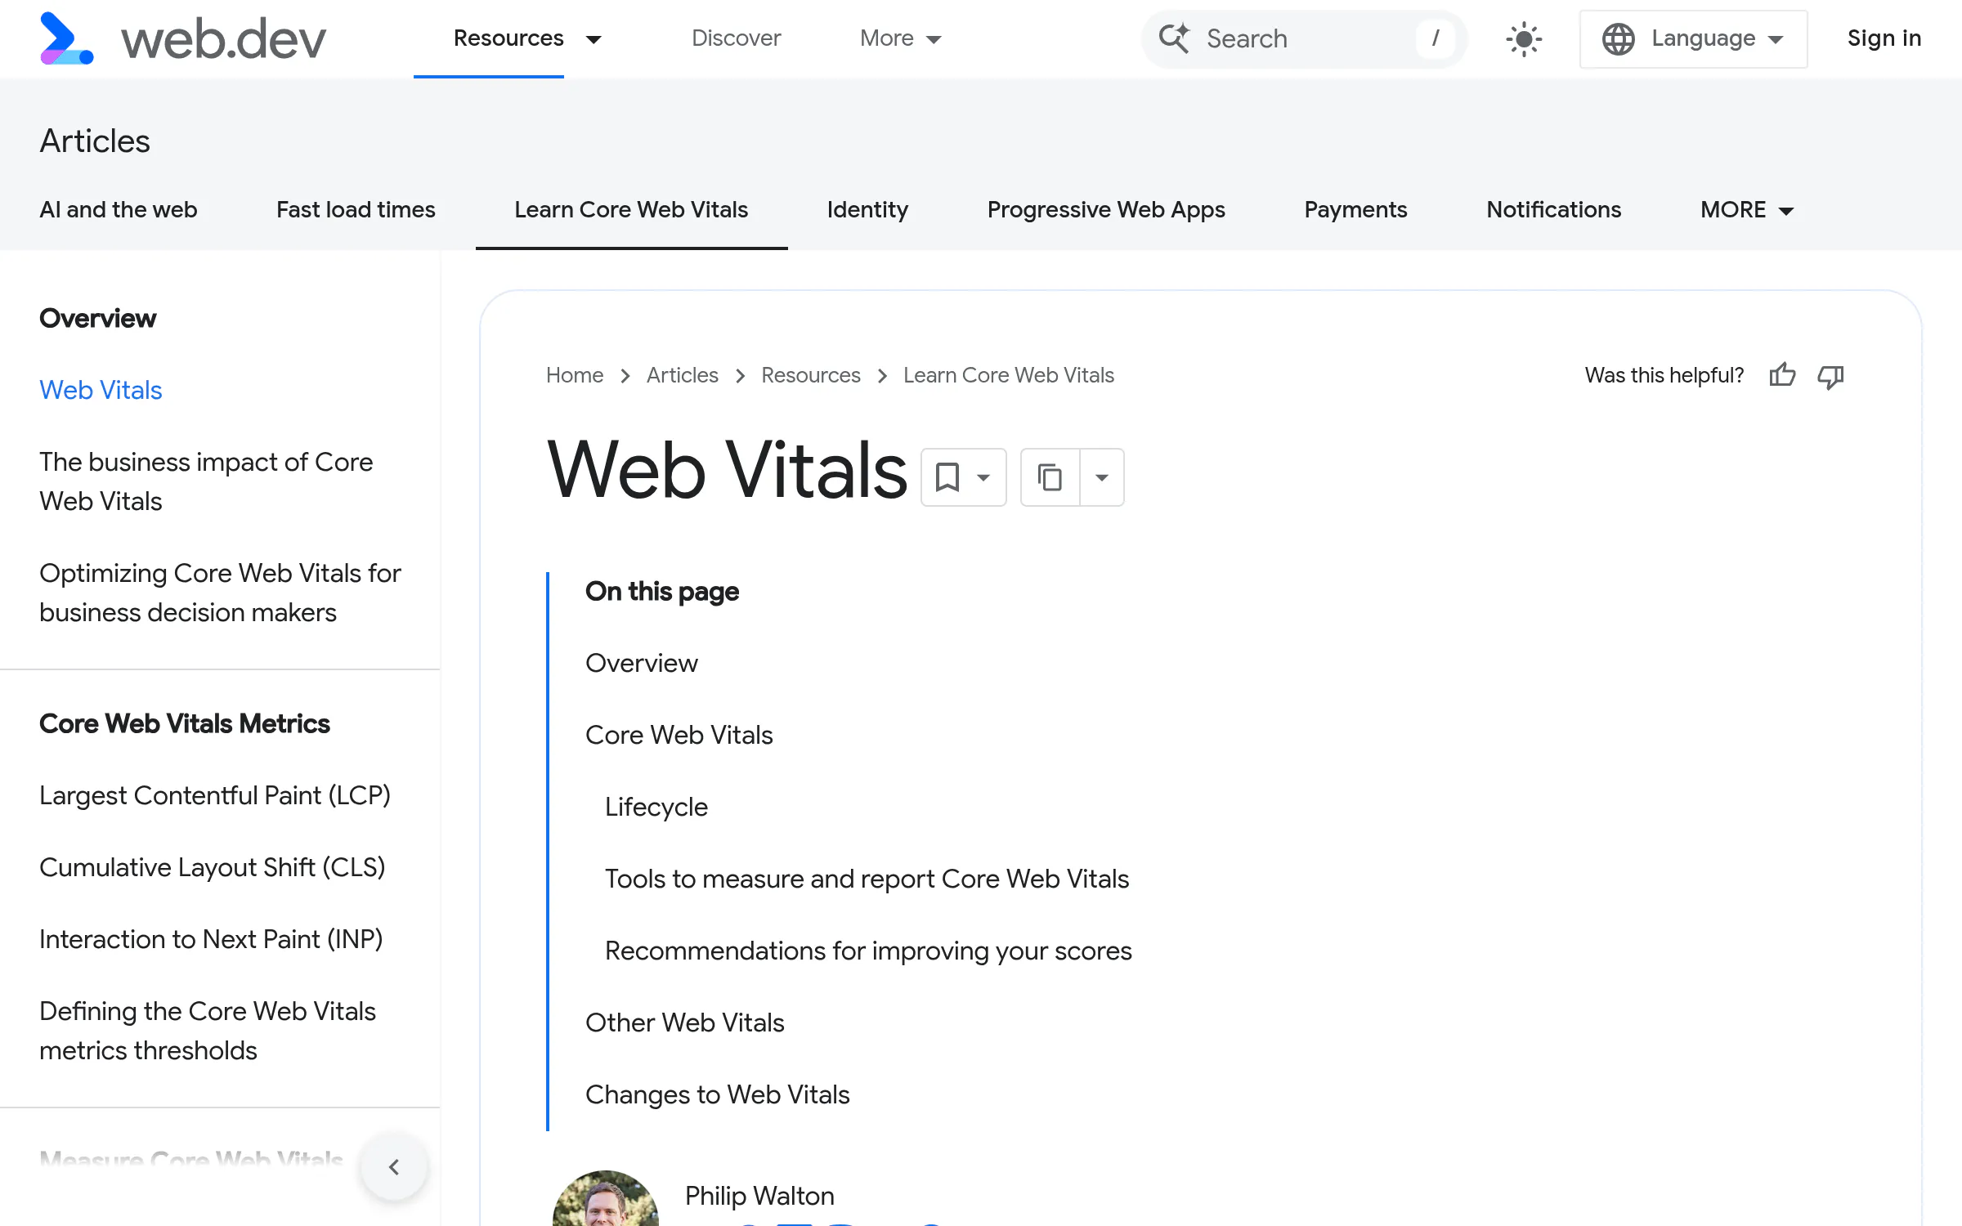The width and height of the screenshot is (1962, 1226).
Task: Jump to Core Web Vitals section link
Action: click(x=679, y=735)
